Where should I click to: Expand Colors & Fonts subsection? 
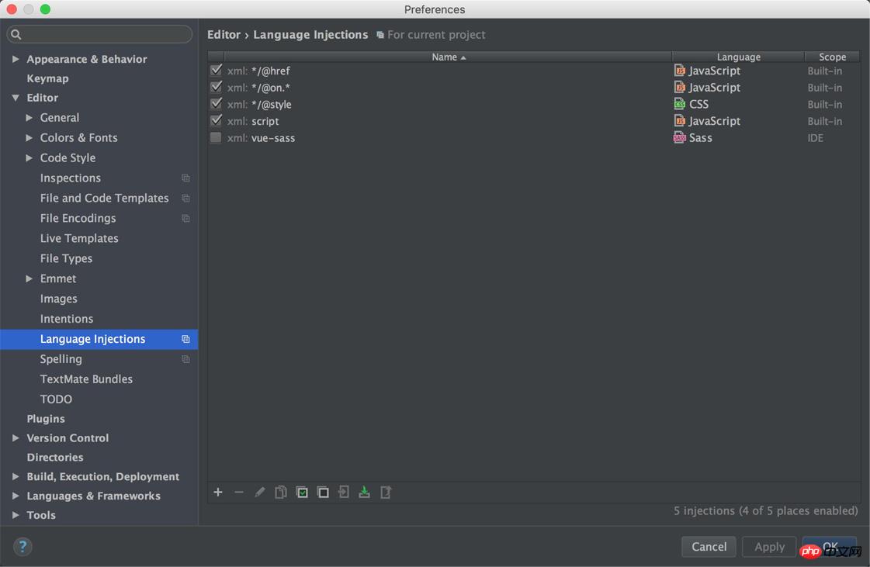coord(29,137)
